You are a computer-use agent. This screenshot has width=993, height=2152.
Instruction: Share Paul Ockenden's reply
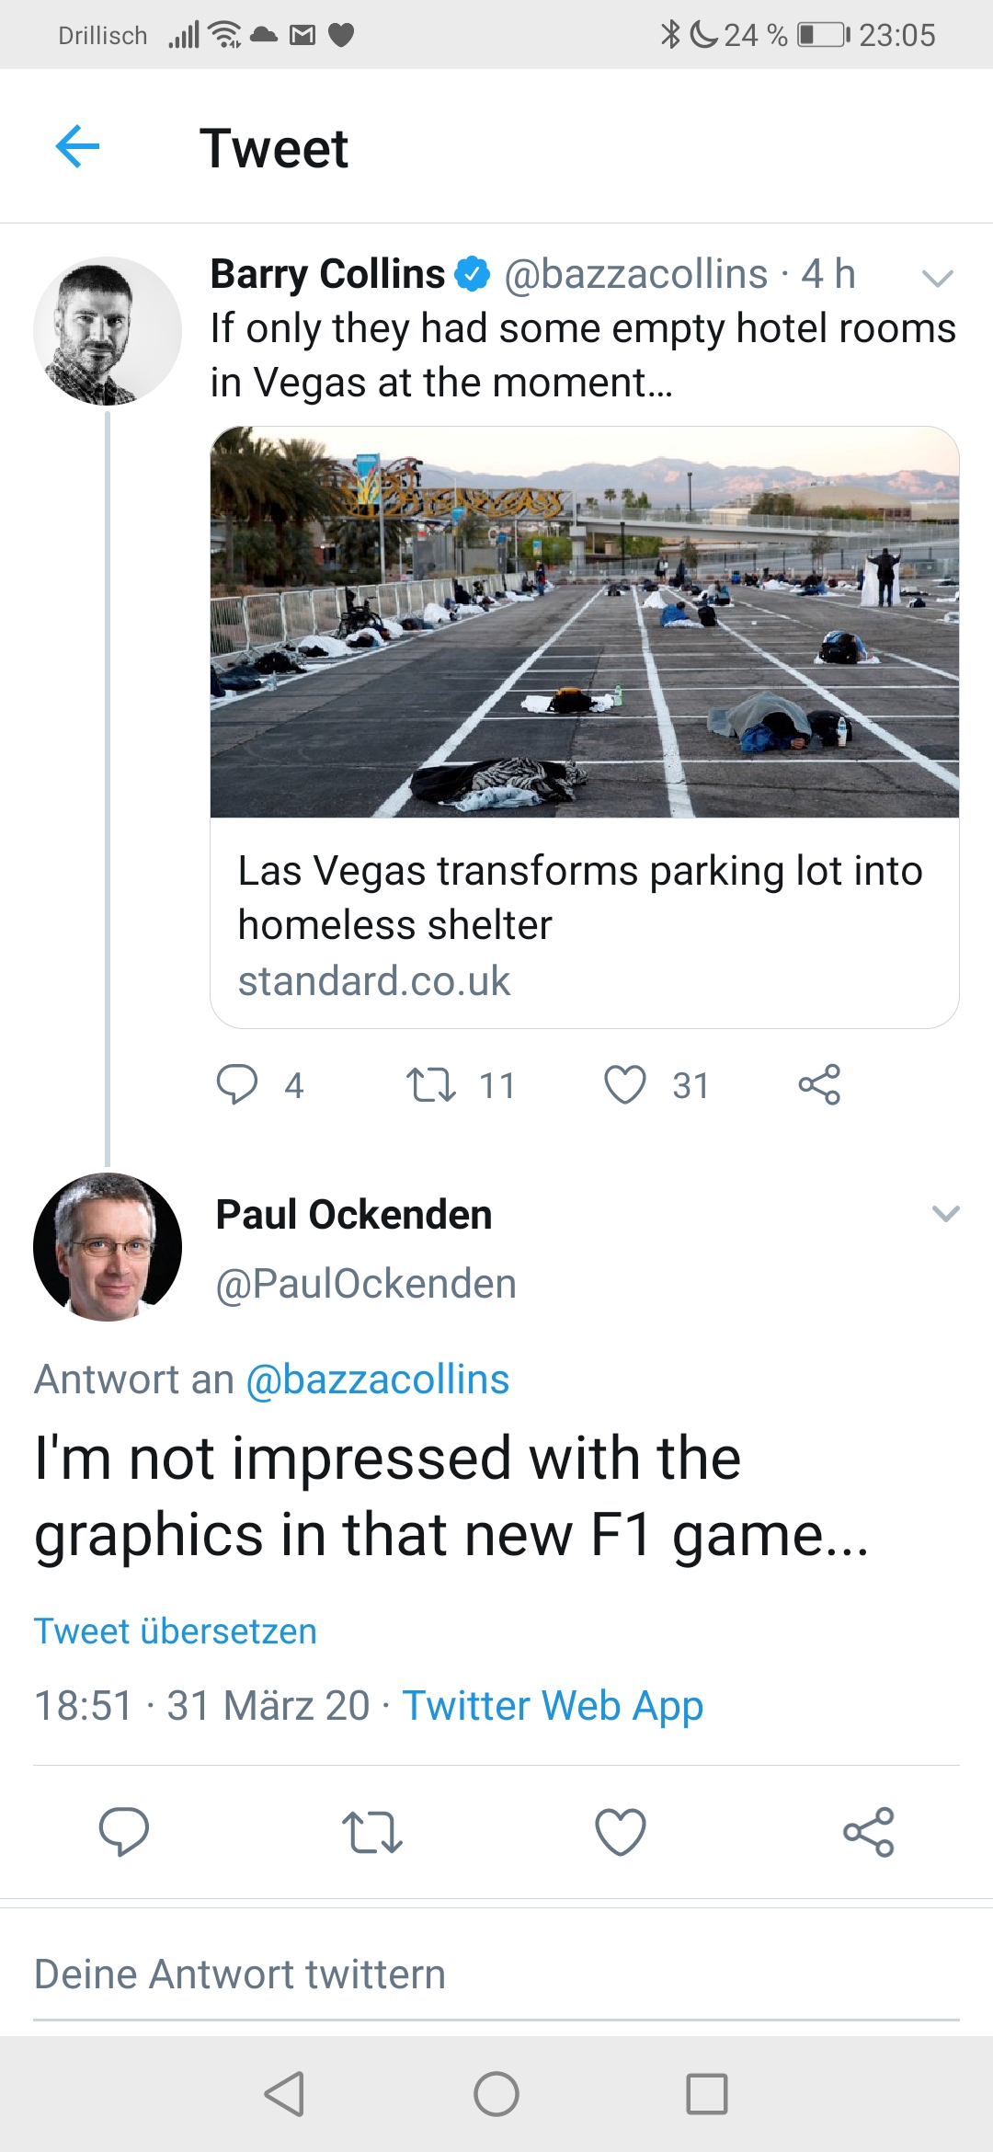click(869, 1831)
